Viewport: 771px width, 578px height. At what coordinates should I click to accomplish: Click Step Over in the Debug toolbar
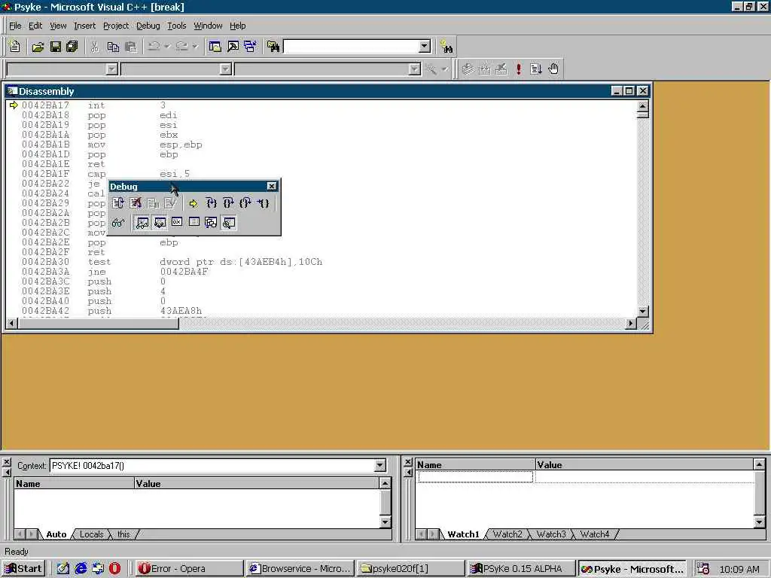click(228, 203)
